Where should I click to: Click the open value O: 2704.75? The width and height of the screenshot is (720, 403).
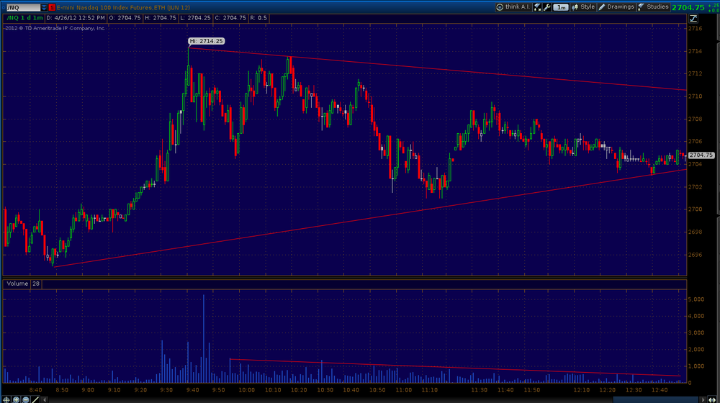[x=125, y=18]
